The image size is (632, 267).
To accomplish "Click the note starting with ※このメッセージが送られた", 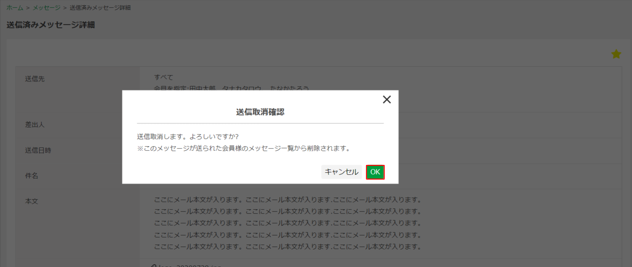I will pyautogui.click(x=245, y=148).
